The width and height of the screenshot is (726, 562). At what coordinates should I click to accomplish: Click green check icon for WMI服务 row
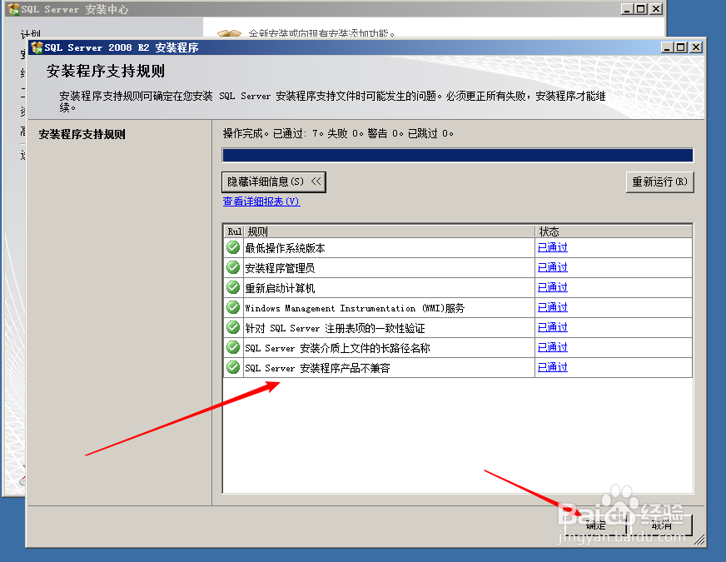[233, 307]
